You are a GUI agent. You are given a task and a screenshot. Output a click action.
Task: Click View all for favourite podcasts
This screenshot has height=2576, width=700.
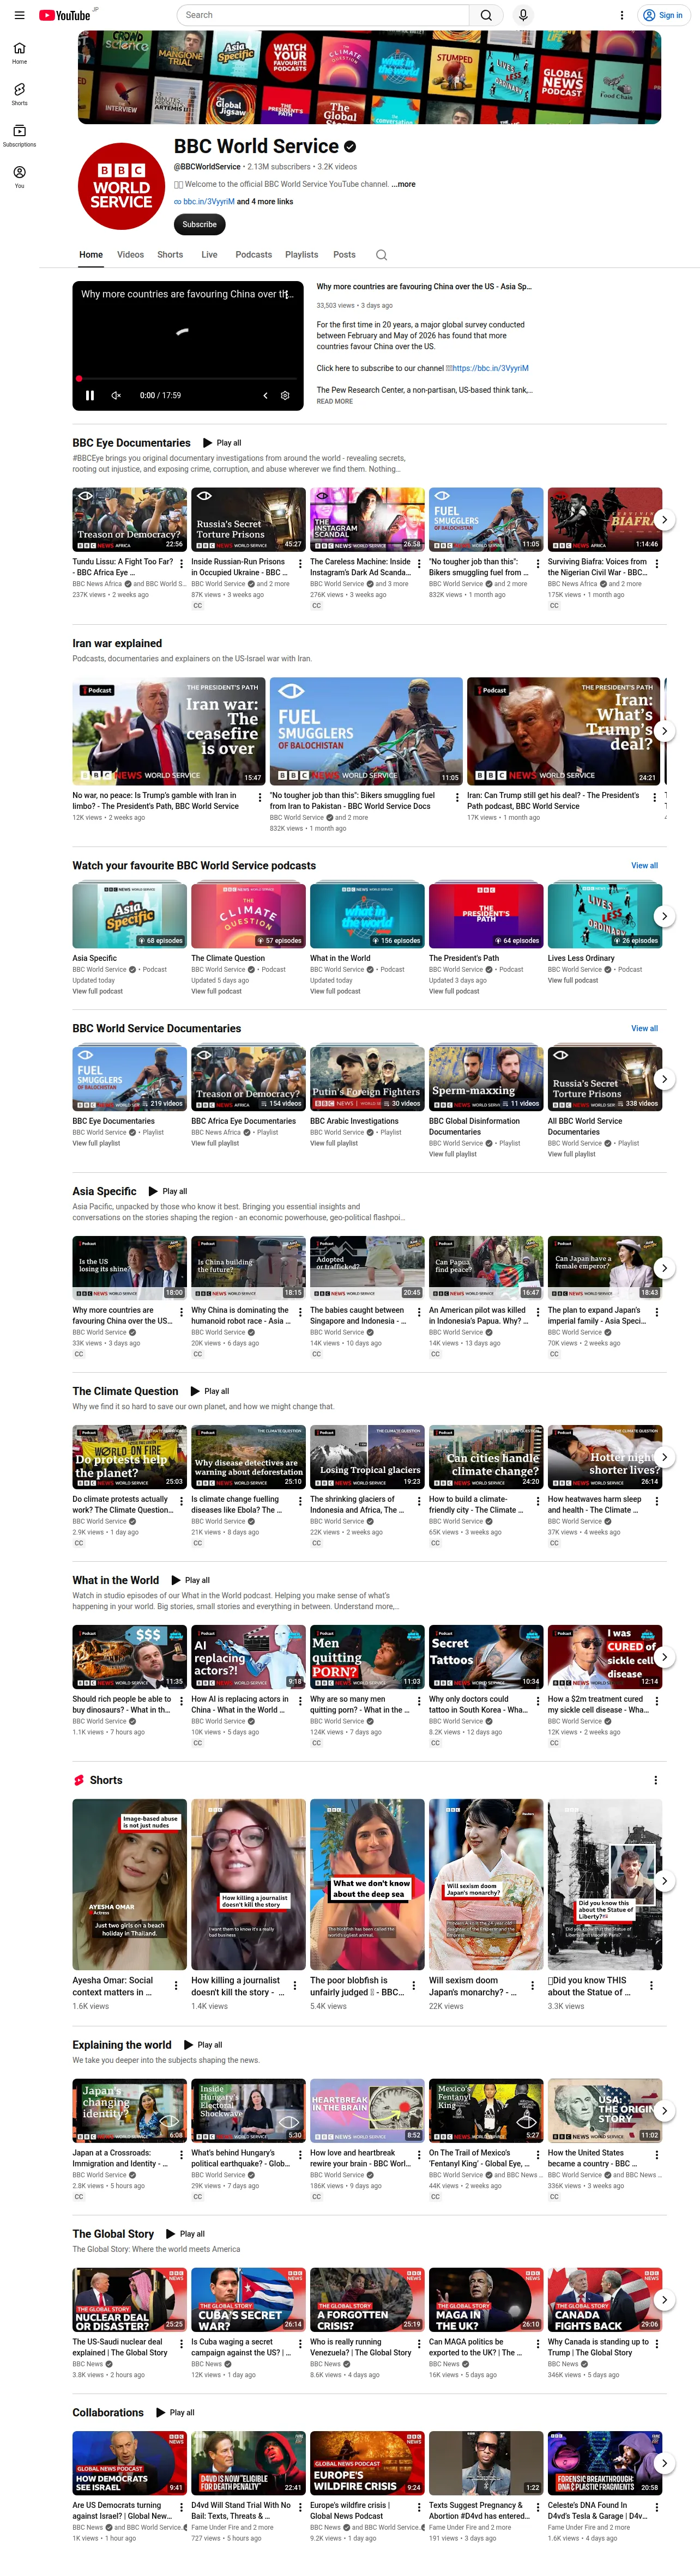pos(645,866)
